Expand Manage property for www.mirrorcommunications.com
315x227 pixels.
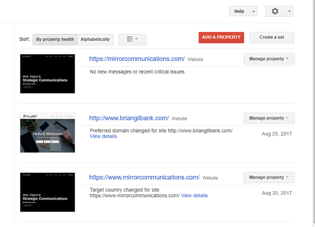(x=269, y=177)
